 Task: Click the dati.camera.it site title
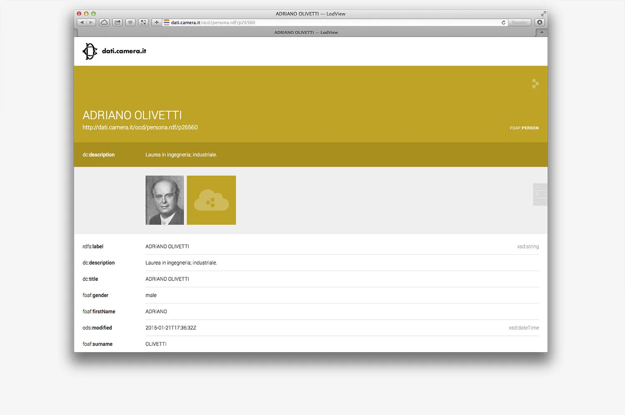point(124,51)
